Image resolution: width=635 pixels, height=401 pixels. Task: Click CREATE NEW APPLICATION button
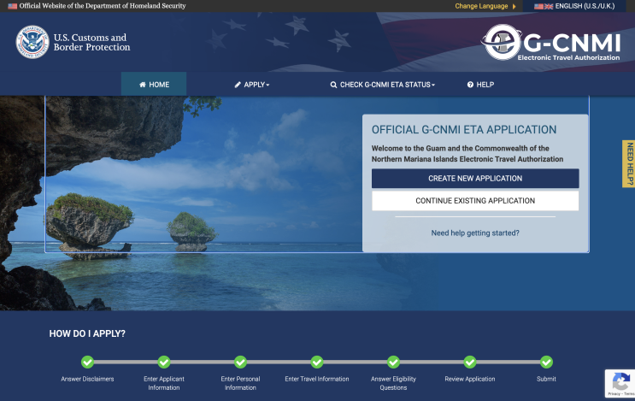[x=475, y=178]
